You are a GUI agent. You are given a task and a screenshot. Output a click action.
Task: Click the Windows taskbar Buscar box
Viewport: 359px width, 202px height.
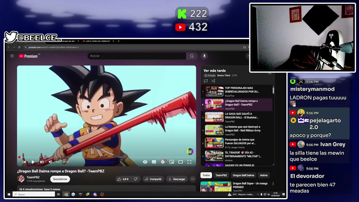coord(34,194)
